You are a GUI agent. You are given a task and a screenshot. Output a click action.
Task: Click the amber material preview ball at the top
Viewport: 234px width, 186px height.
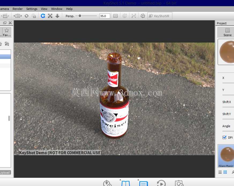coord(227,52)
